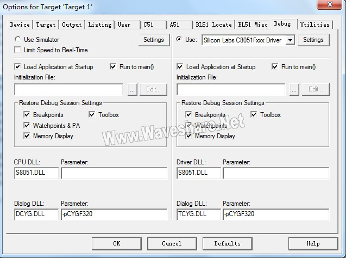Screen dimensions: 346x258
Task: Expand Silicon Labs C8051Fxxx Driver dropdown
Action: (x=290, y=40)
